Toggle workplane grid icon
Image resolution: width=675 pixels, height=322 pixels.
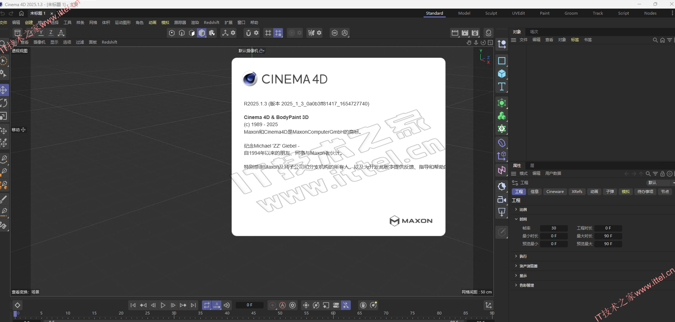pos(268,33)
